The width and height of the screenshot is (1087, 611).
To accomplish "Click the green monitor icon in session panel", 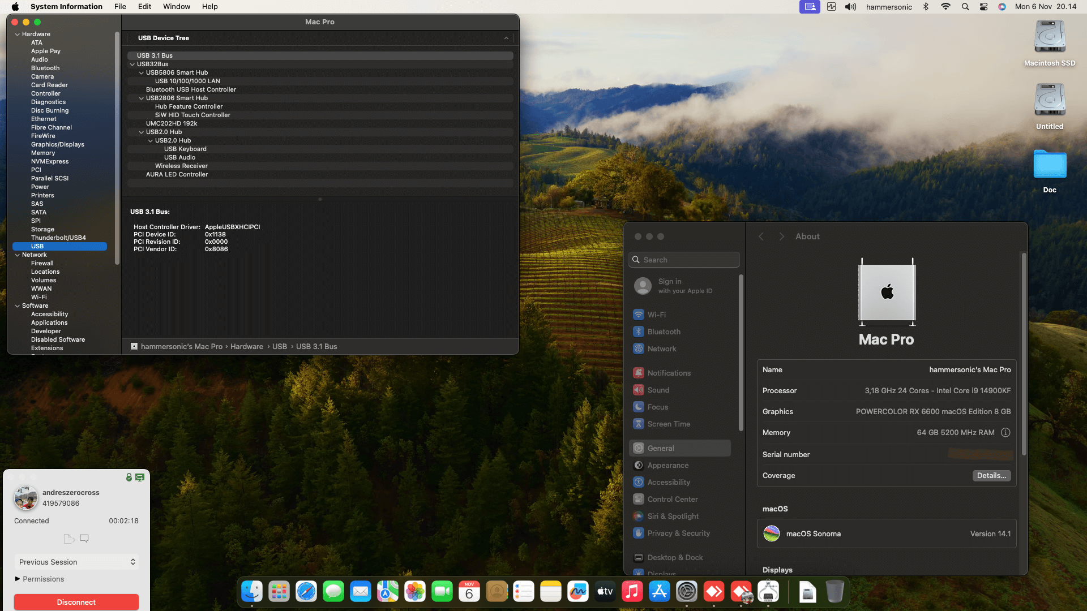I will pyautogui.click(x=140, y=477).
